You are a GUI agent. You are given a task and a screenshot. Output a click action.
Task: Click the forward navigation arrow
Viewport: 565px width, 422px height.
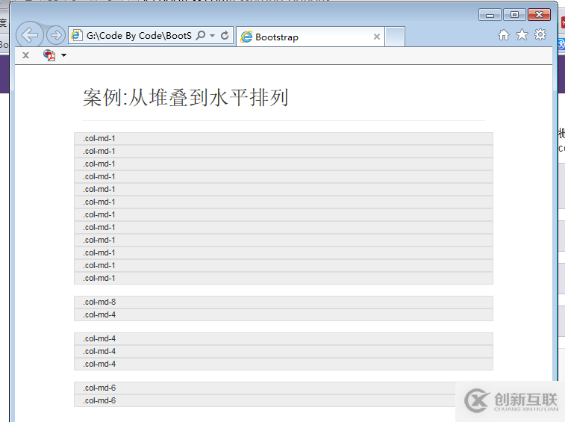pos(56,35)
